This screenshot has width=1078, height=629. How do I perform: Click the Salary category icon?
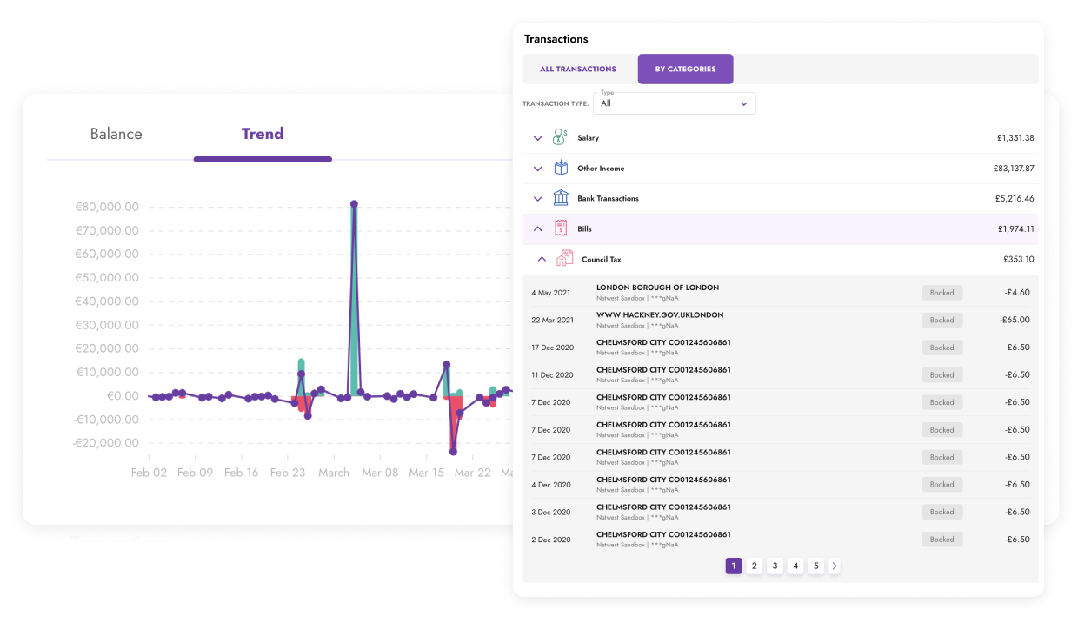(x=561, y=138)
